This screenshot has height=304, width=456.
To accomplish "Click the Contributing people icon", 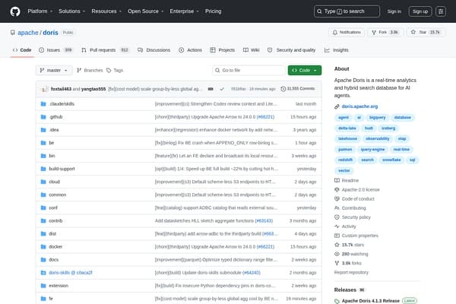I will (337, 208).
